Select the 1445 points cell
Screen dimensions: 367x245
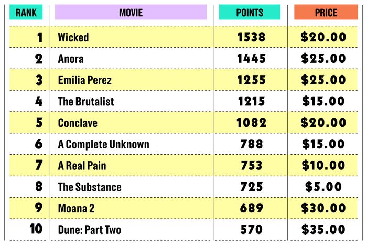251,59
